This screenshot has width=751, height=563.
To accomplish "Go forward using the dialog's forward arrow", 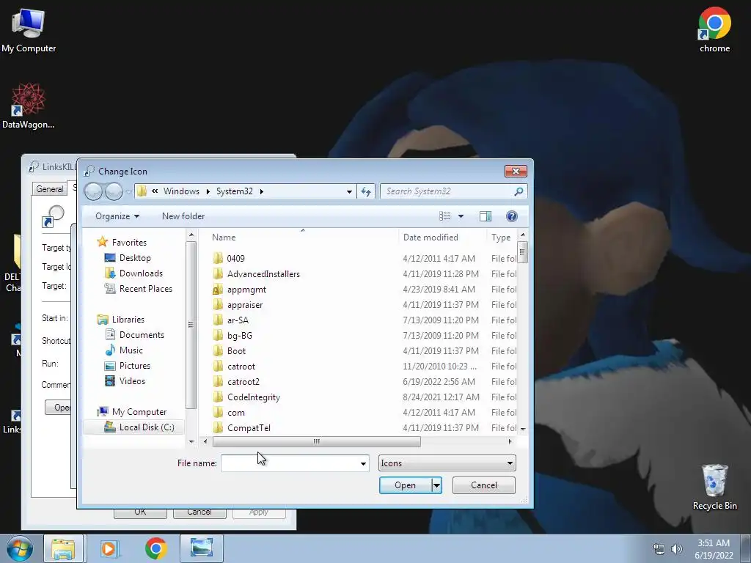I will pos(114,191).
